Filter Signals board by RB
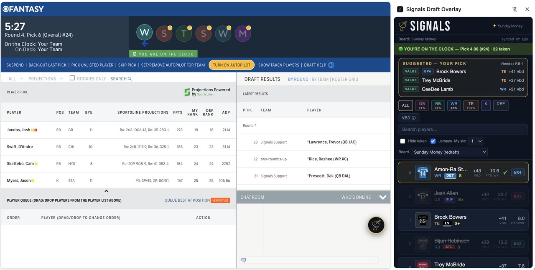The height and width of the screenshot is (270, 535). (438, 105)
